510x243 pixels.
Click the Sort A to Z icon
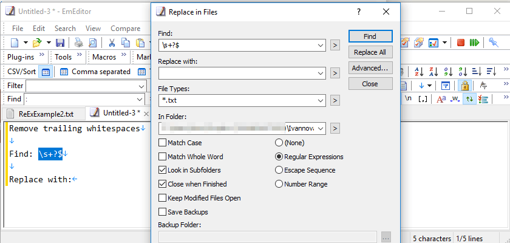(419, 71)
